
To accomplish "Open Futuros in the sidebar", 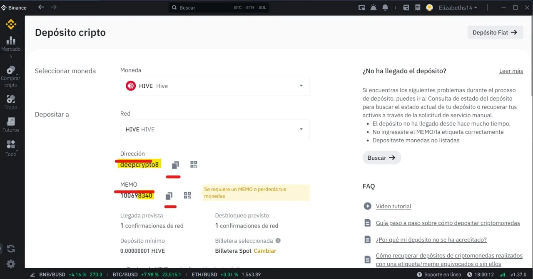I will pos(11,125).
